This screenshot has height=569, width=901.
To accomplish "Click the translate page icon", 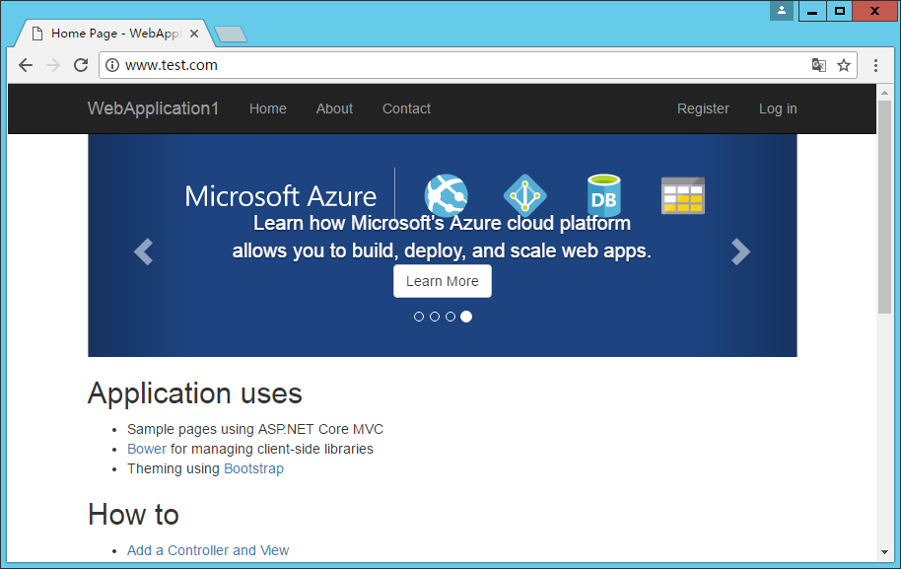I will [818, 65].
